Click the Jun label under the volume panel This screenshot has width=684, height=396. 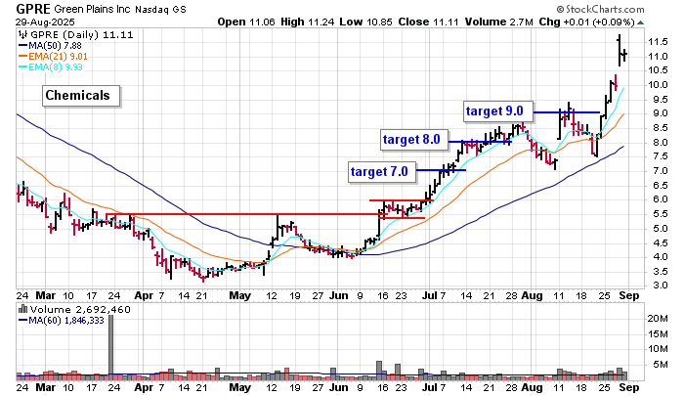(x=338, y=387)
